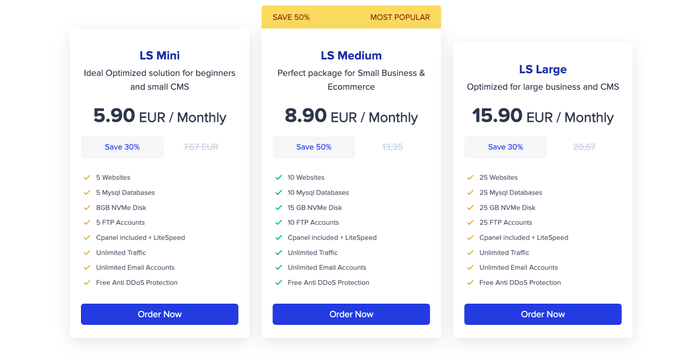
Task: Order the LS Large plan
Action: point(543,314)
